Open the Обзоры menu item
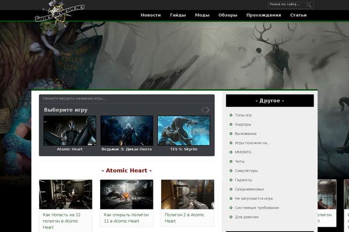Screen dimensions: 349x232 [x=227, y=15]
